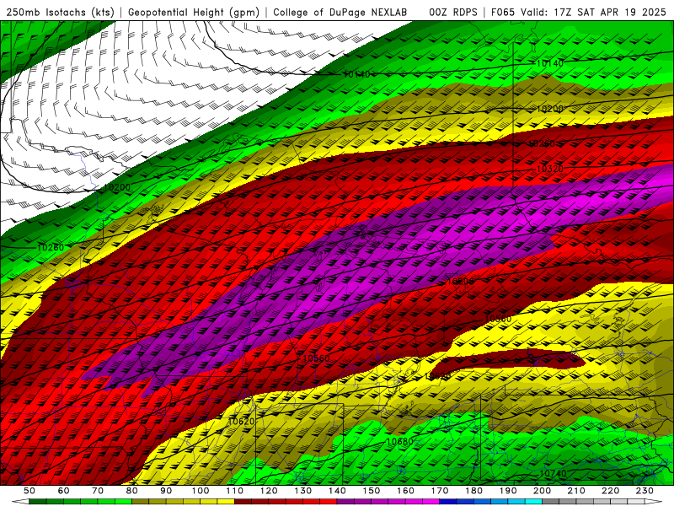Click the 10680 height contour label
This screenshot has width=674, height=506.
click(399, 441)
